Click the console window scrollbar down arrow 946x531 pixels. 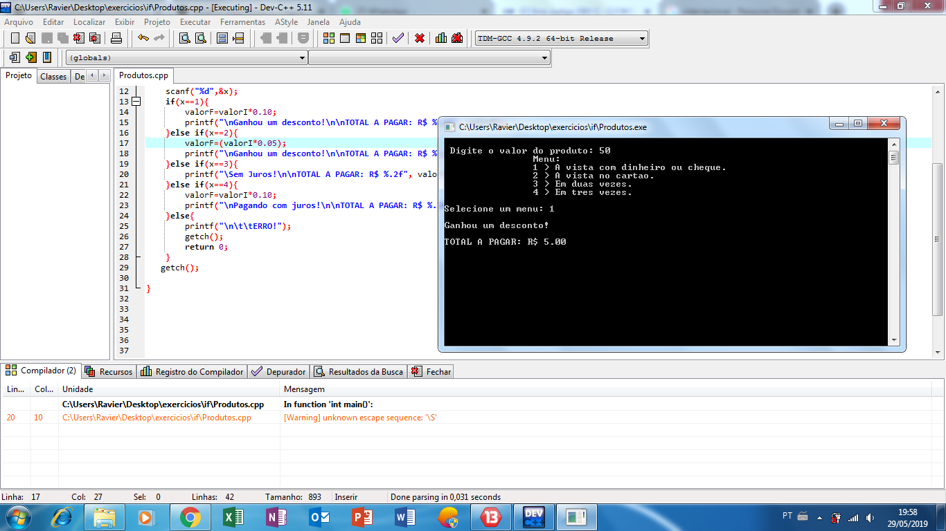pos(894,340)
